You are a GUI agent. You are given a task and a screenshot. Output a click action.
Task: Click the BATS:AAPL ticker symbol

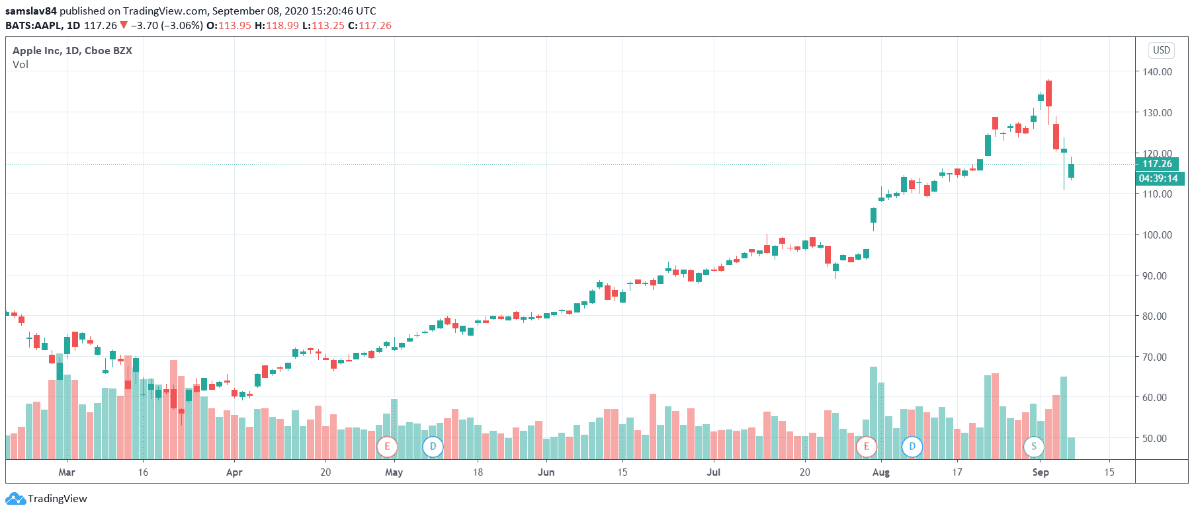tap(34, 25)
